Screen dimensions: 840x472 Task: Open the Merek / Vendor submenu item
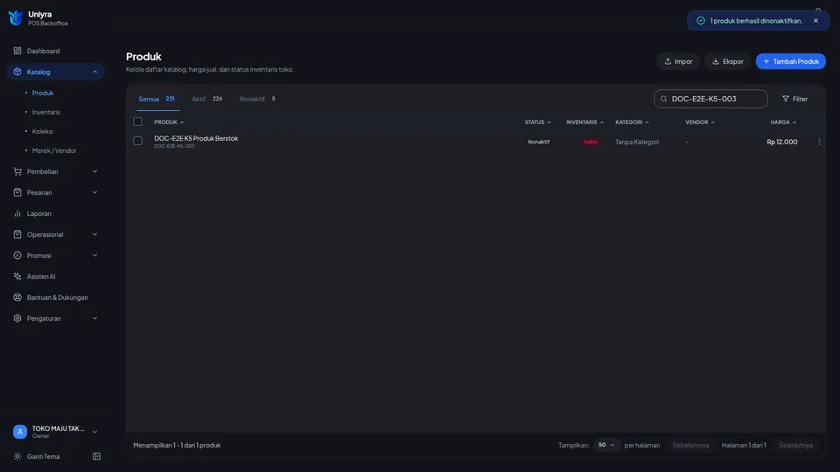coord(54,150)
